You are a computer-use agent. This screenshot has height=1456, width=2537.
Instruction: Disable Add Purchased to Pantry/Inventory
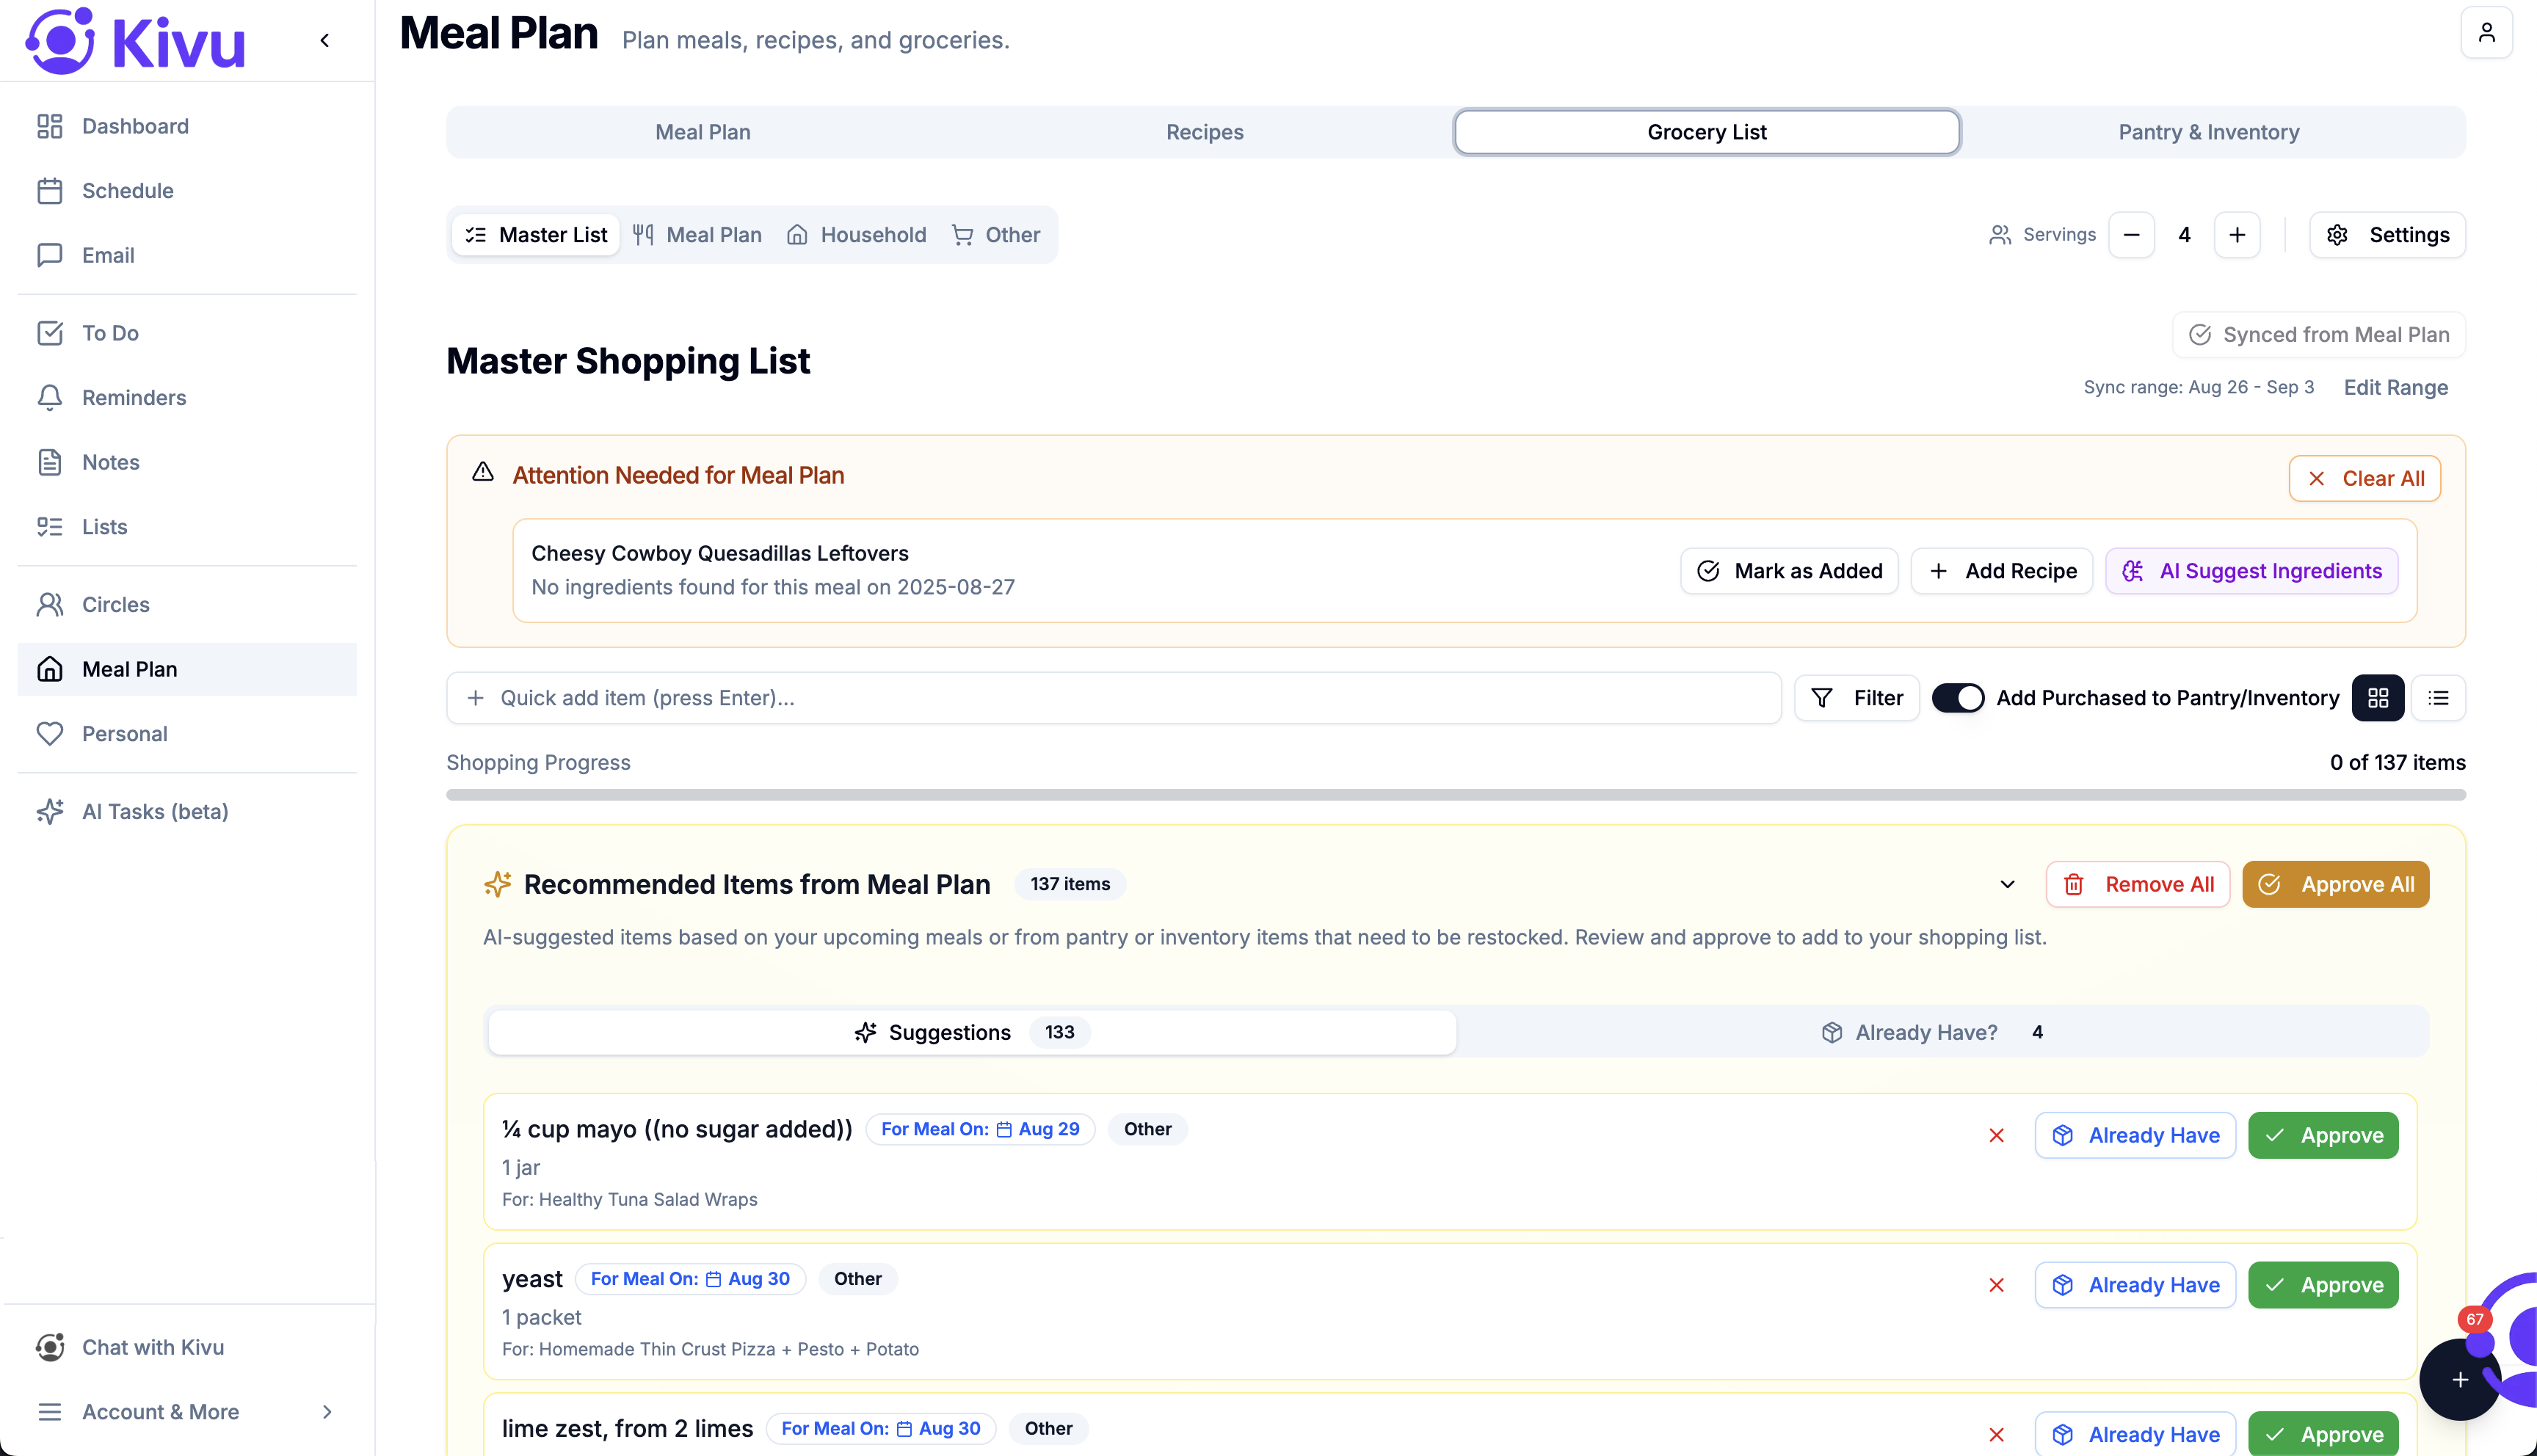click(1958, 697)
